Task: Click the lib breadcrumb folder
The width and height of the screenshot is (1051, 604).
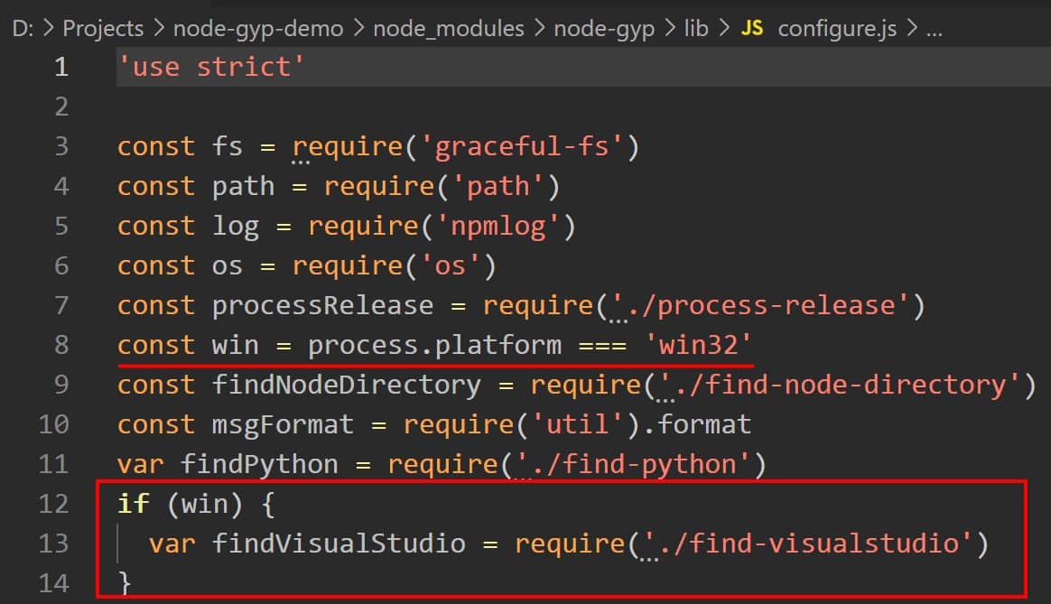Action: click(x=696, y=28)
